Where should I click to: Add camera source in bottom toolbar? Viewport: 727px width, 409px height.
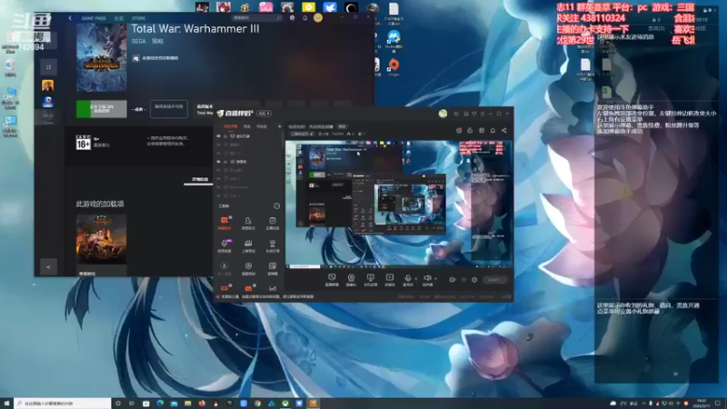coord(351,280)
